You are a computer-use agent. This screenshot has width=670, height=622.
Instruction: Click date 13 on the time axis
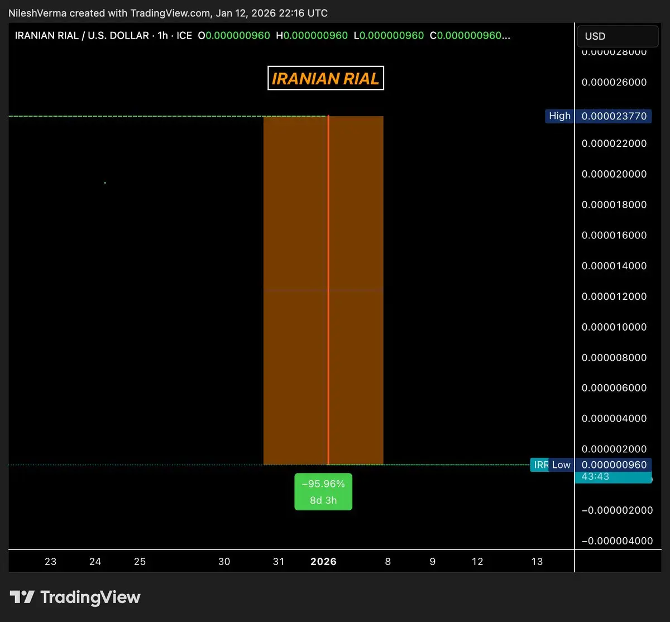(x=537, y=562)
